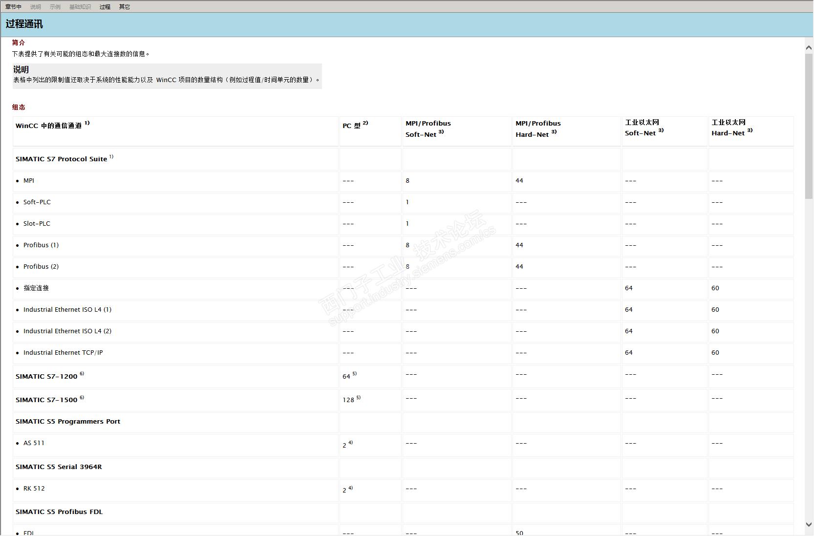Click the scrollbar down arrow
The width and height of the screenshot is (814, 536).
point(809,524)
